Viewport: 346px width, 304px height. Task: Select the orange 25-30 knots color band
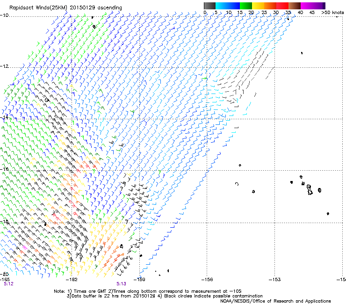coord(270,6)
